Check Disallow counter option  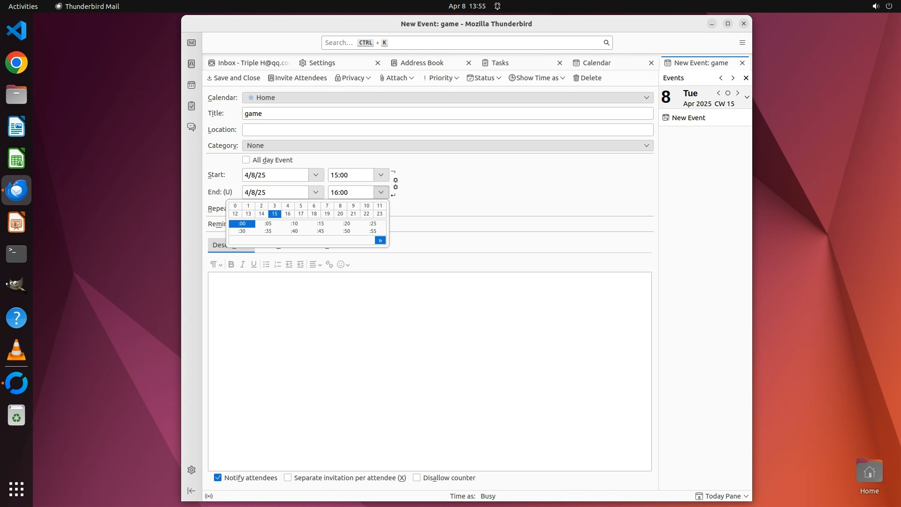pyautogui.click(x=417, y=477)
